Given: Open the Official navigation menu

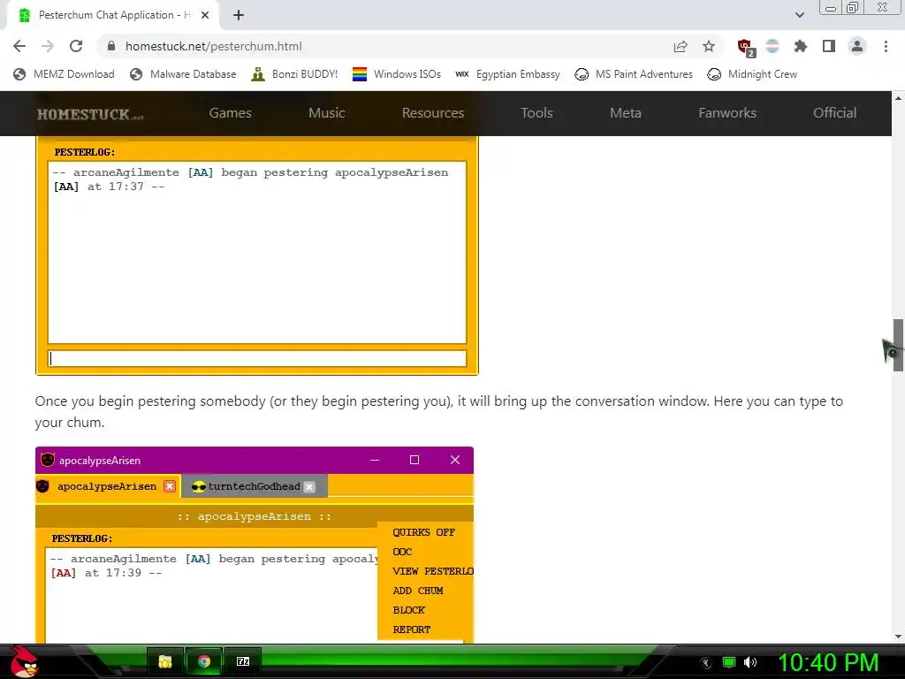Looking at the screenshot, I should [x=834, y=113].
